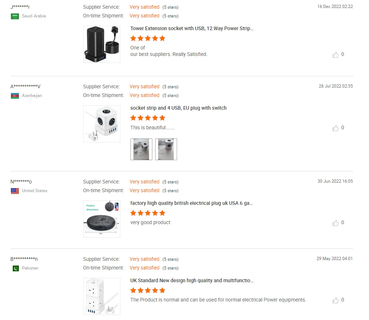Viewport: 369px width, 320px height.
Task: Click thumbs-up on the Pakistan review
Action: pos(335,300)
